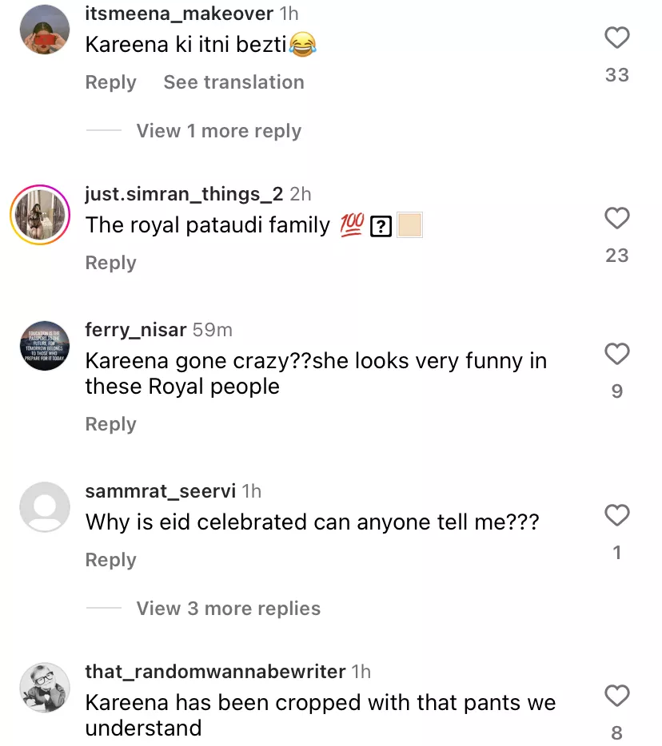Screen dimensions: 662x746
Task: Open username link just.simran_things_2
Action: pyautogui.click(x=184, y=194)
